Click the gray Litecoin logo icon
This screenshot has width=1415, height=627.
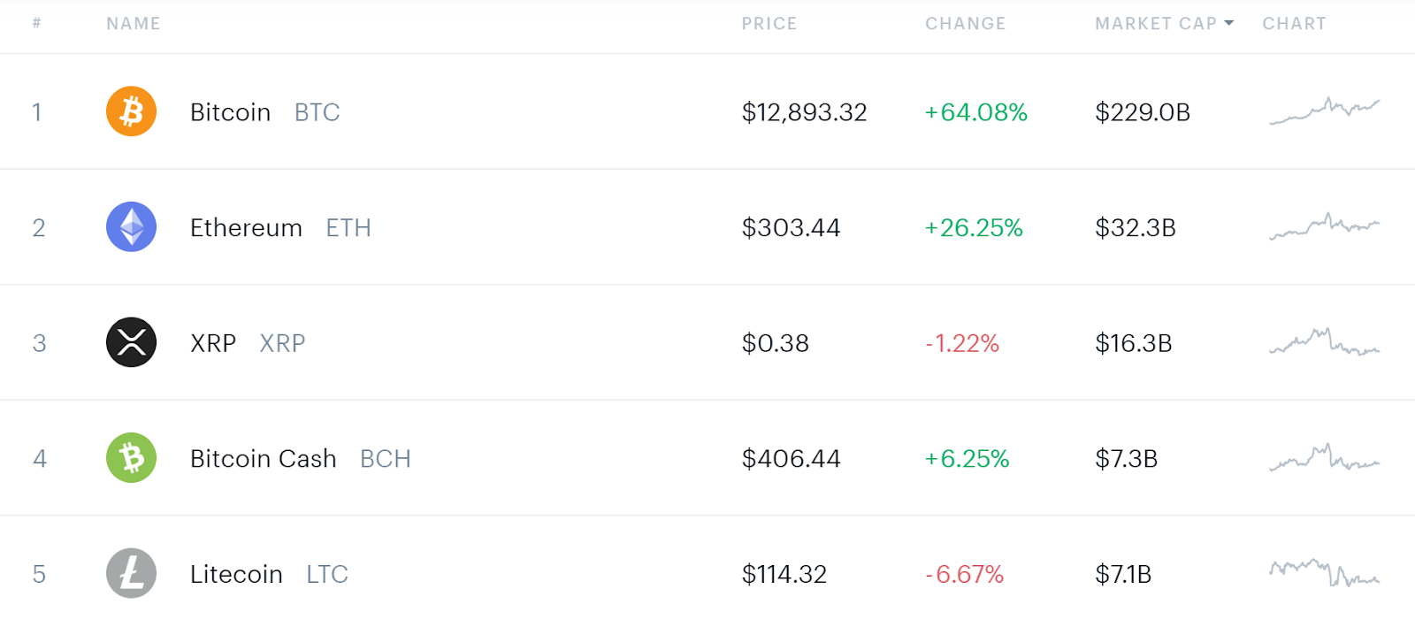tap(131, 573)
